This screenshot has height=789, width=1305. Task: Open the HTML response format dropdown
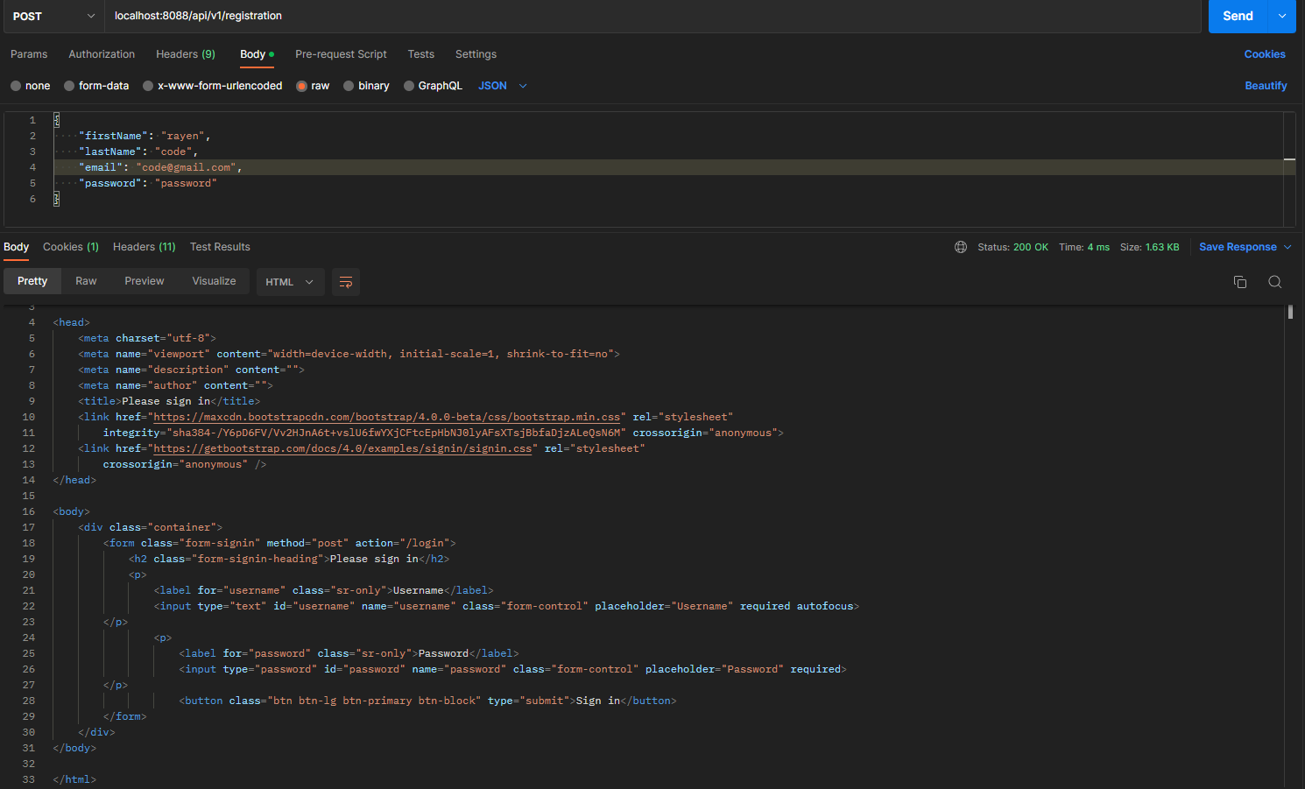click(x=291, y=282)
